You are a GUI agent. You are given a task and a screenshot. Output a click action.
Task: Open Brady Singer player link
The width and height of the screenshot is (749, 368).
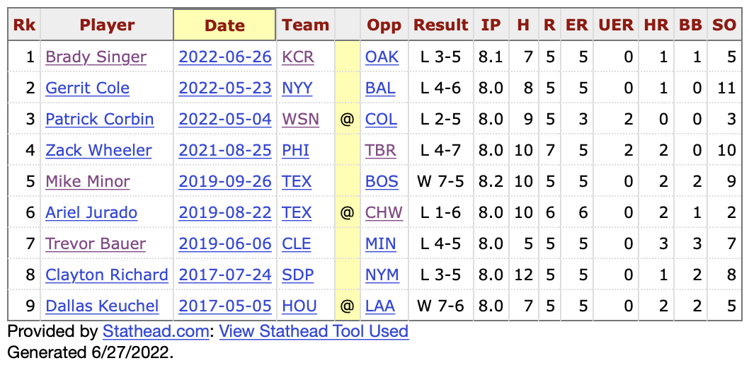[96, 57]
